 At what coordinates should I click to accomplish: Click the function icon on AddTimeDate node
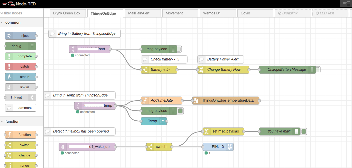click(x=145, y=101)
